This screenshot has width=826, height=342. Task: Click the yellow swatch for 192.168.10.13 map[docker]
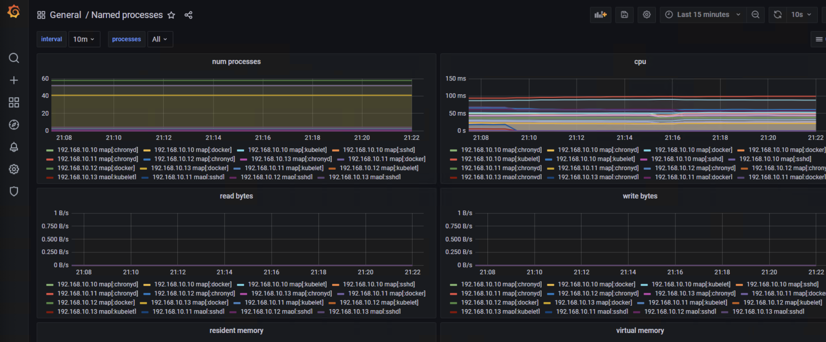tap(143, 168)
